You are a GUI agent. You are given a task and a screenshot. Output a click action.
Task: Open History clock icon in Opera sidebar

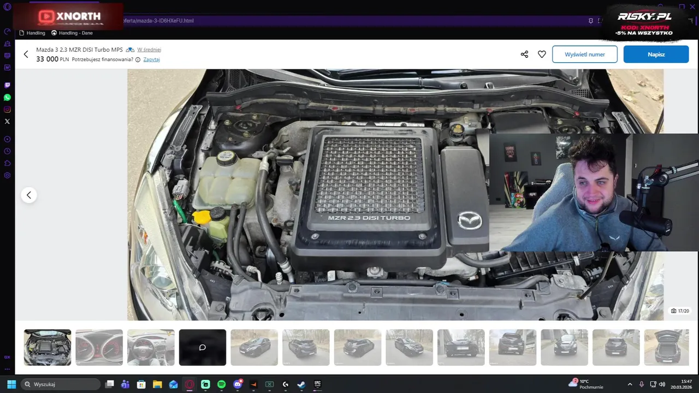click(7, 151)
